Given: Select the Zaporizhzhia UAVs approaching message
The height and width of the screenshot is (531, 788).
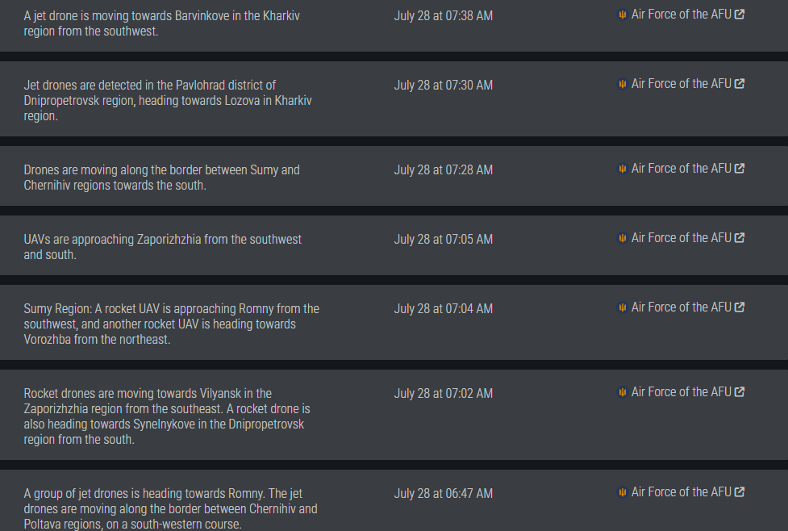Looking at the screenshot, I should tap(162, 247).
